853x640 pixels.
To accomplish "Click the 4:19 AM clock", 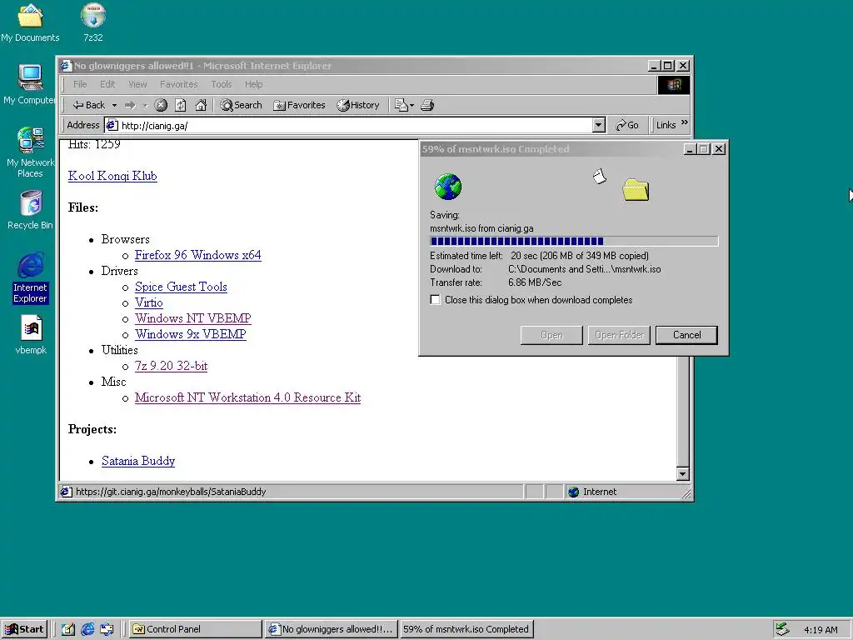I will 821,630.
